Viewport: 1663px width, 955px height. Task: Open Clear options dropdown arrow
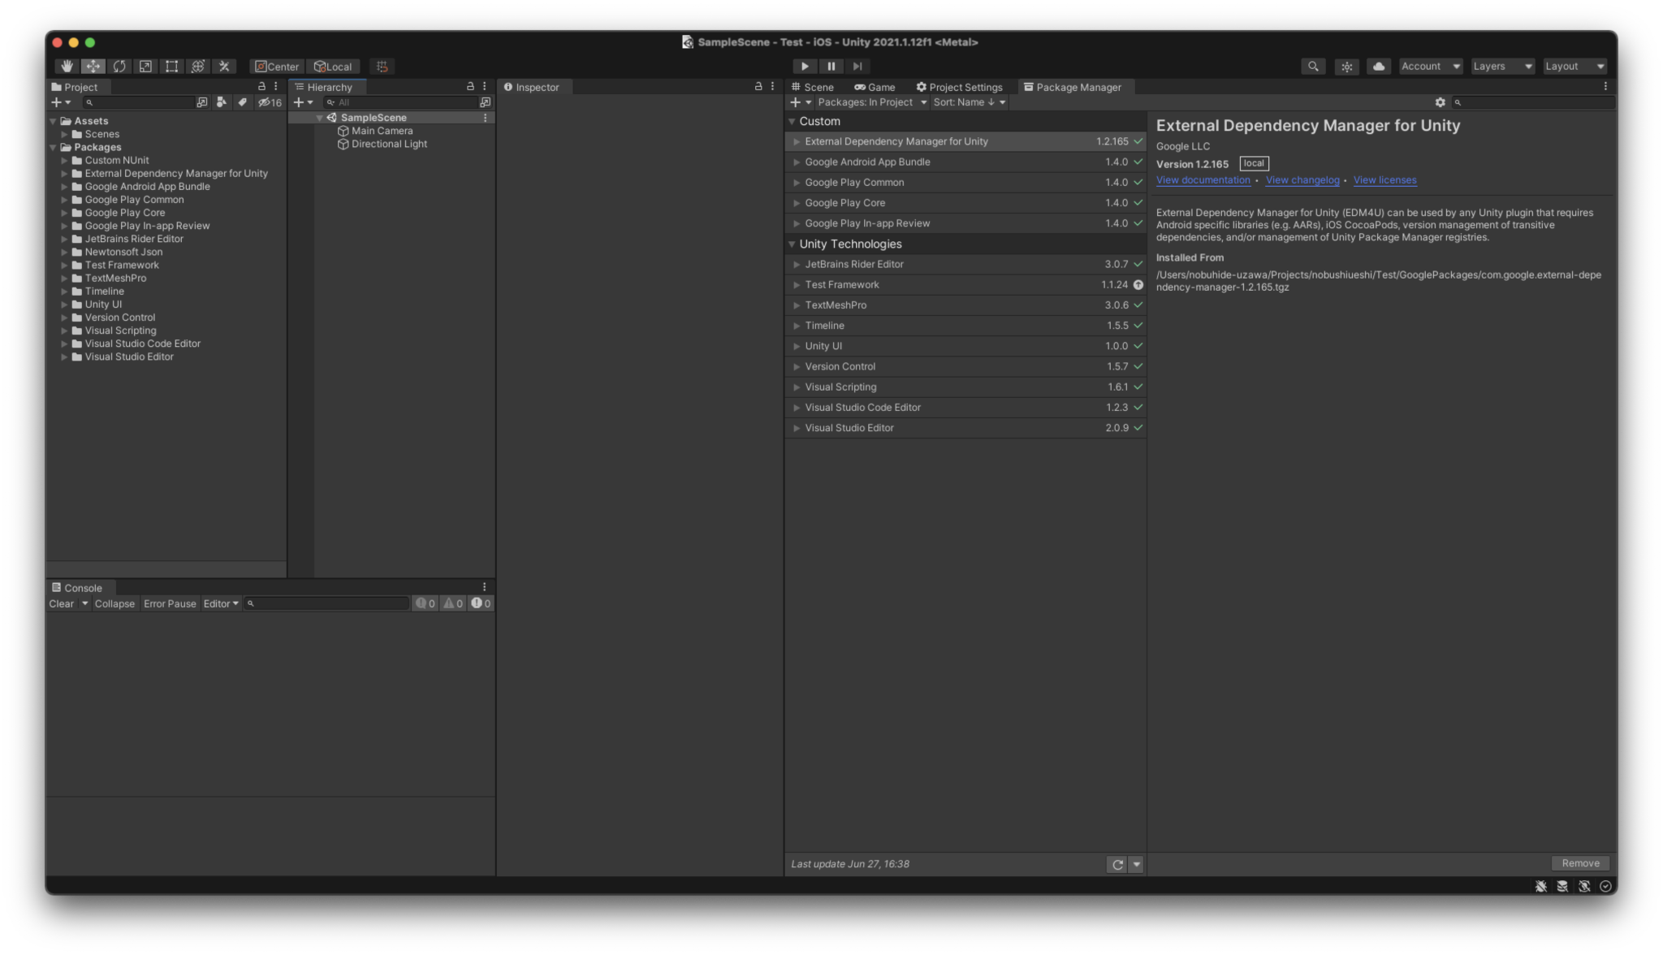click(84, 603)
